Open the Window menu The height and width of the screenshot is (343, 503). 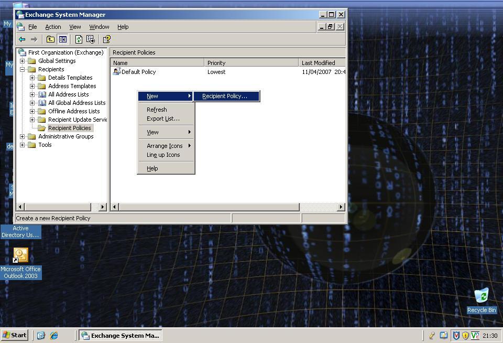[99, 27]
